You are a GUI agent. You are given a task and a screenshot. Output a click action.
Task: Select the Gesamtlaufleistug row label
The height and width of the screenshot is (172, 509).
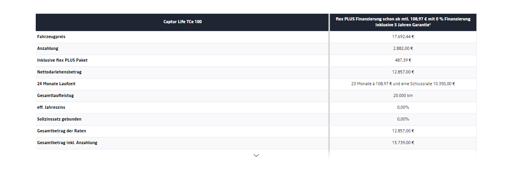tap(55, 96)
